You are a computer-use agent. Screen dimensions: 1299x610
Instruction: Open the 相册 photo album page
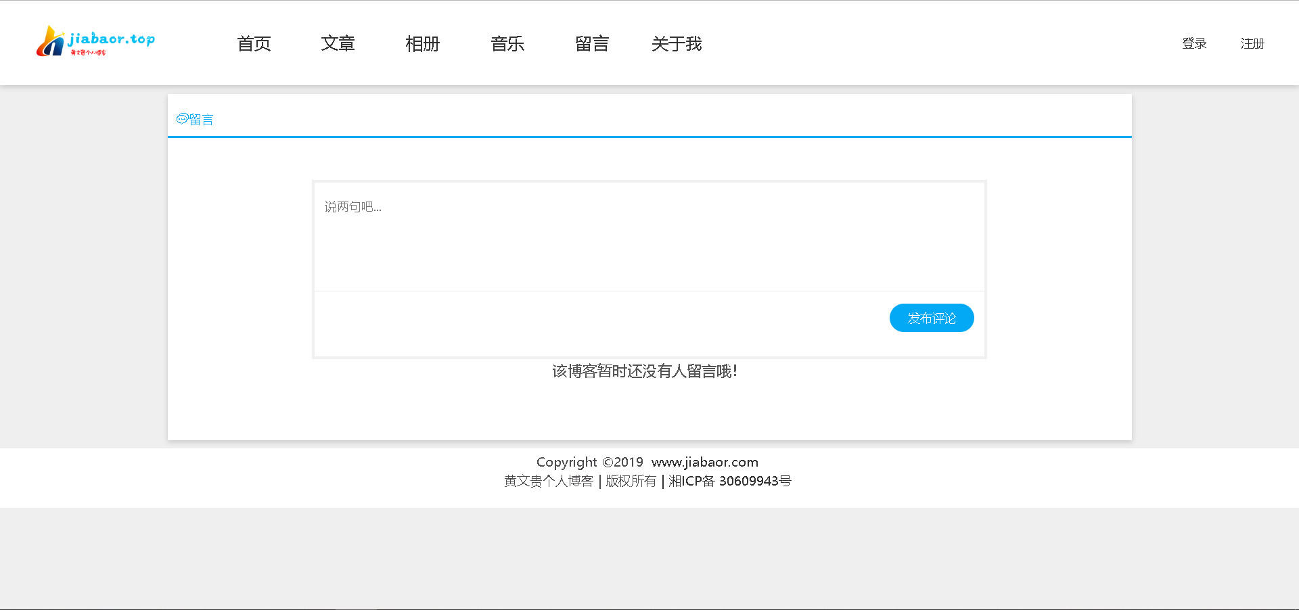click(422, 44)
